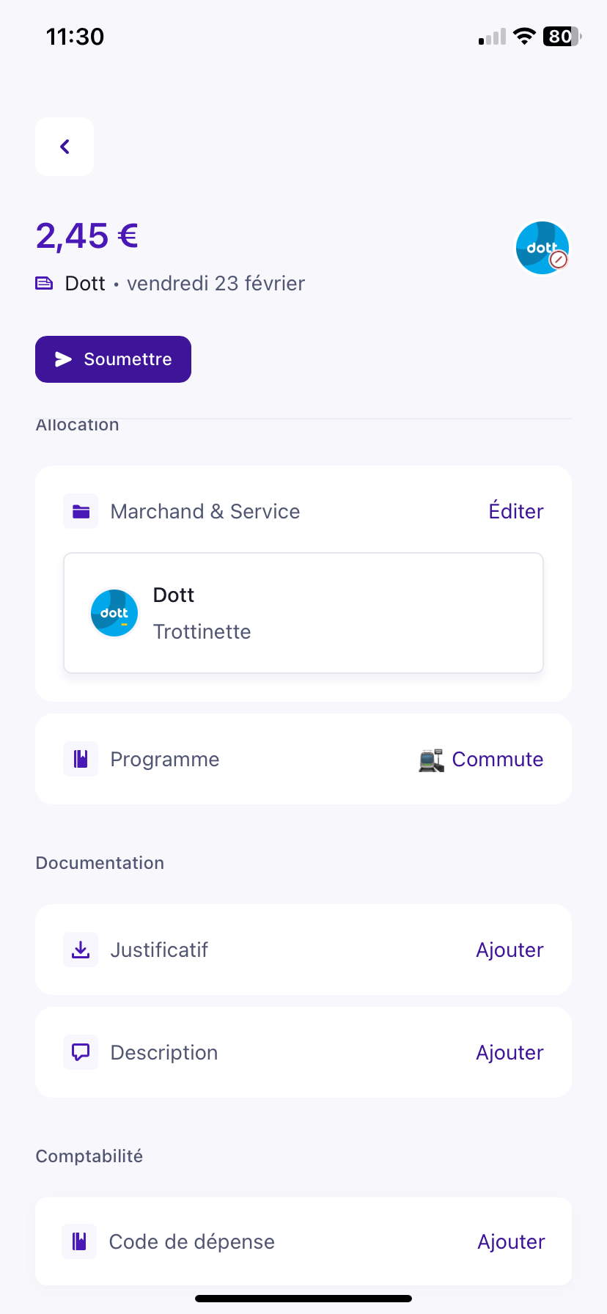This screenshot has width=607, height=1314.
Task: Tap the Programme bookmark icon
Action: pyautogui.click(x=81, y=759)
